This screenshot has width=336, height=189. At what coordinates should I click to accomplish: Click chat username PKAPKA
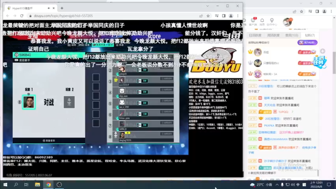(x=269, y=126)
